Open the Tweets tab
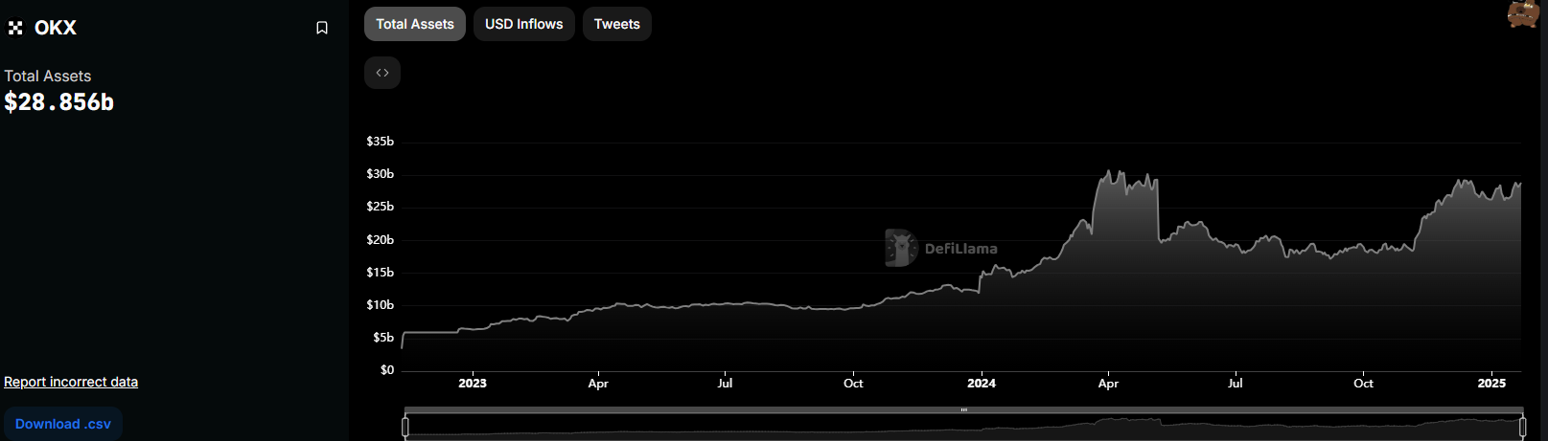 tap(617, 24)
